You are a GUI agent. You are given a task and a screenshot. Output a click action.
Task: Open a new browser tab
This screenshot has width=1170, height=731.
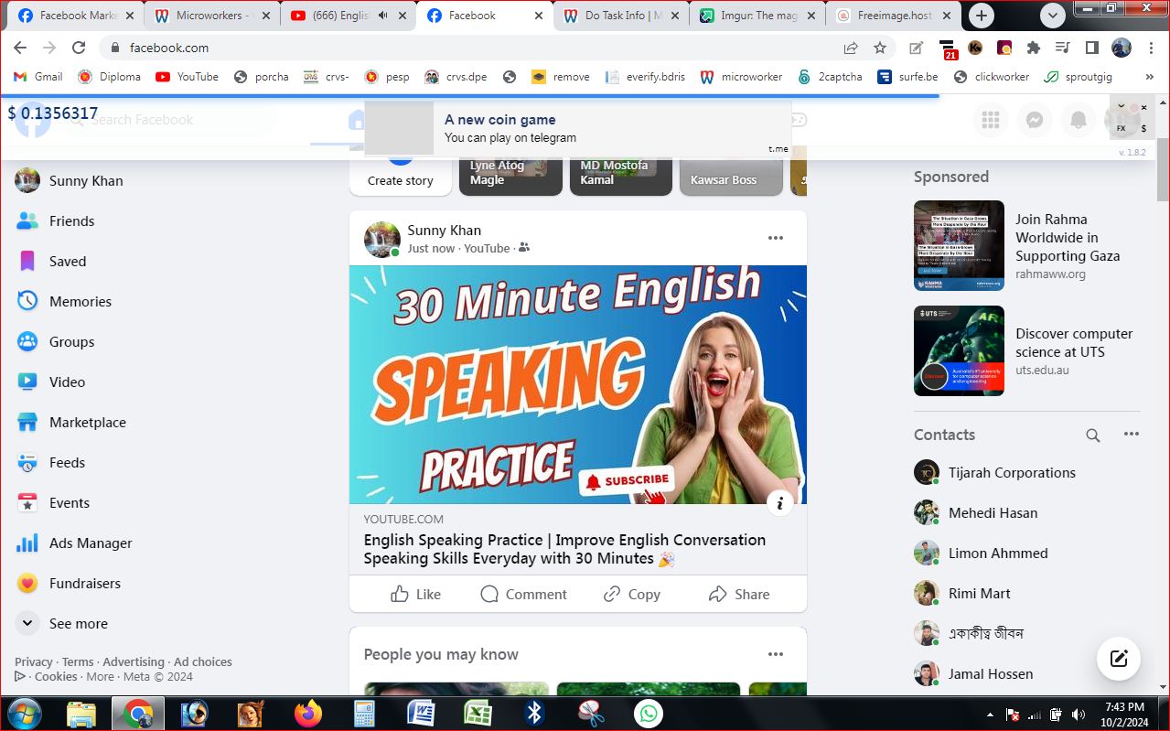(982, 16)
